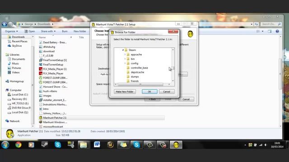Open the Share with dropdown
289x162 pixels.
tap(48, 31)
